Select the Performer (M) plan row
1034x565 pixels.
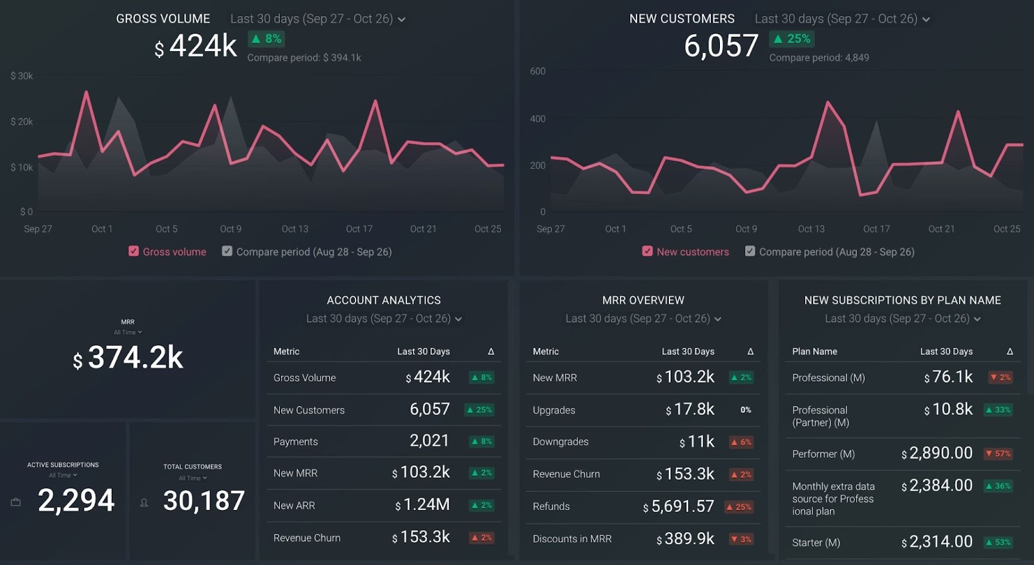click(903, 454)
